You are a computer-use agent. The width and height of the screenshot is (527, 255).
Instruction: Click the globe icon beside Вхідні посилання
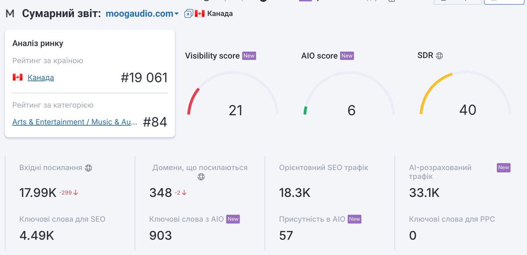[88, 168]
